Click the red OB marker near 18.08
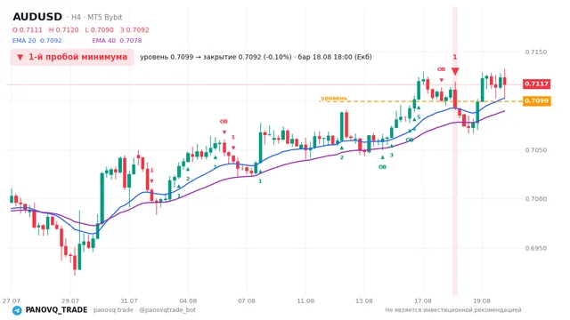This screenshot has height=320, width=570. coord(441,69)
